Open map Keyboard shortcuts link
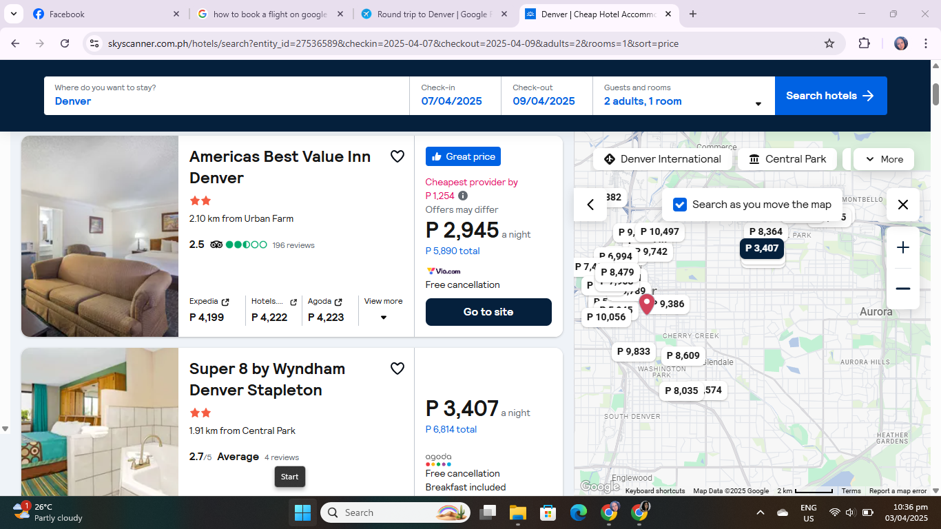 [655, 491]
